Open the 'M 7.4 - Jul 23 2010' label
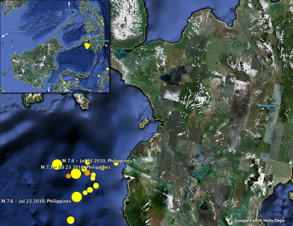 click(97, 161)
